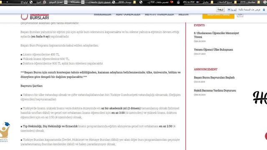Open the أولوداغ bookmark
267x150 pixels.
(26, 2)
